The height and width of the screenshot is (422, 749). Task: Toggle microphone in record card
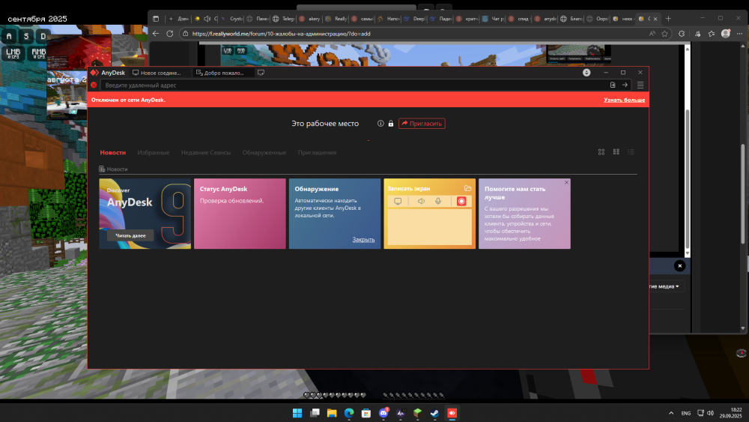[438, 201]
